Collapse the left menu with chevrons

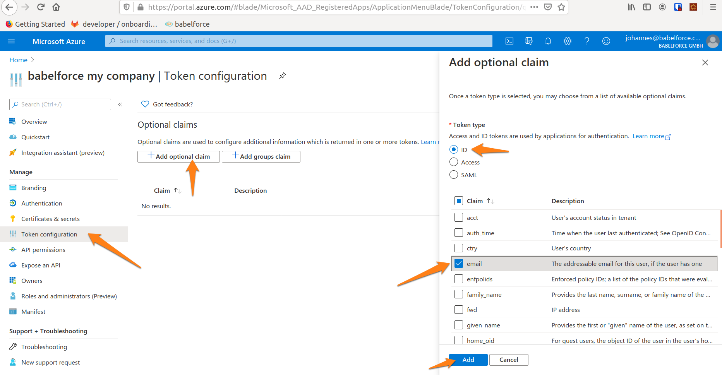[120, 104]
